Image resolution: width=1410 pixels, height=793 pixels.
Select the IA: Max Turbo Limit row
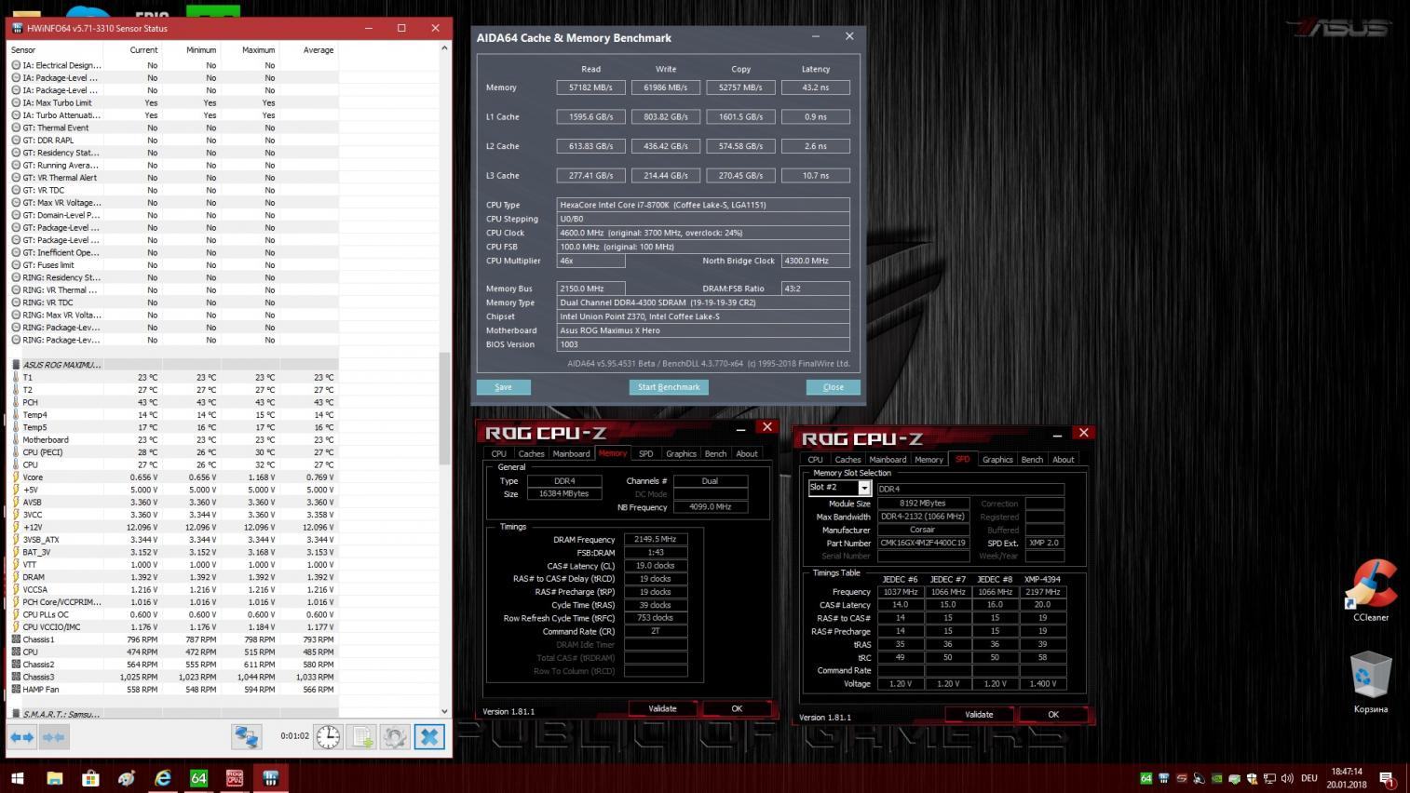[x=173, y=103]
